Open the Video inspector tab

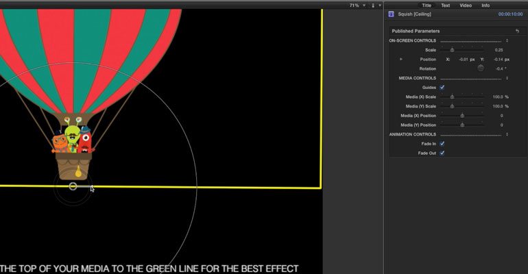pos(466,5)
